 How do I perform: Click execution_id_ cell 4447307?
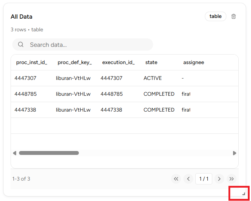[111, 78]
